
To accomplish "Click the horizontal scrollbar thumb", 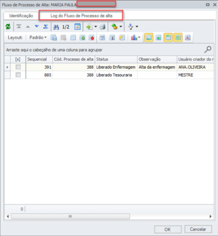I will (x=70, y=216).
